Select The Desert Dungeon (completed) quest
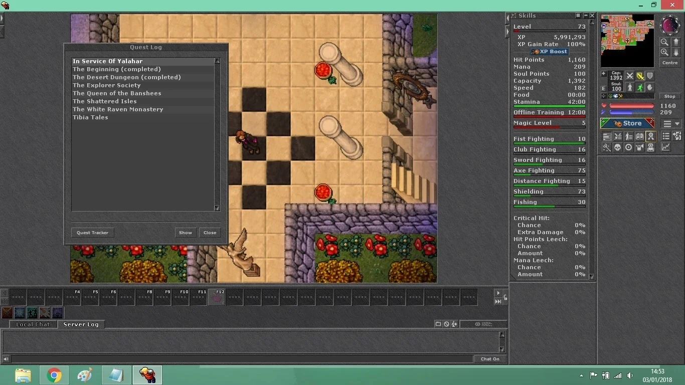This screenshot has height=385, width=685. (143, 77)
